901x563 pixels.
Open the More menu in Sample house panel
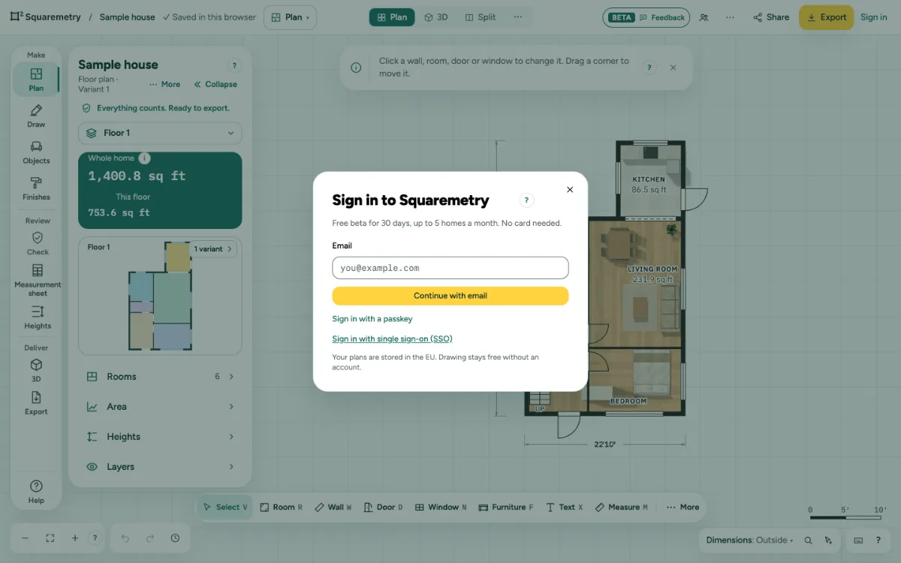(164, 84)
